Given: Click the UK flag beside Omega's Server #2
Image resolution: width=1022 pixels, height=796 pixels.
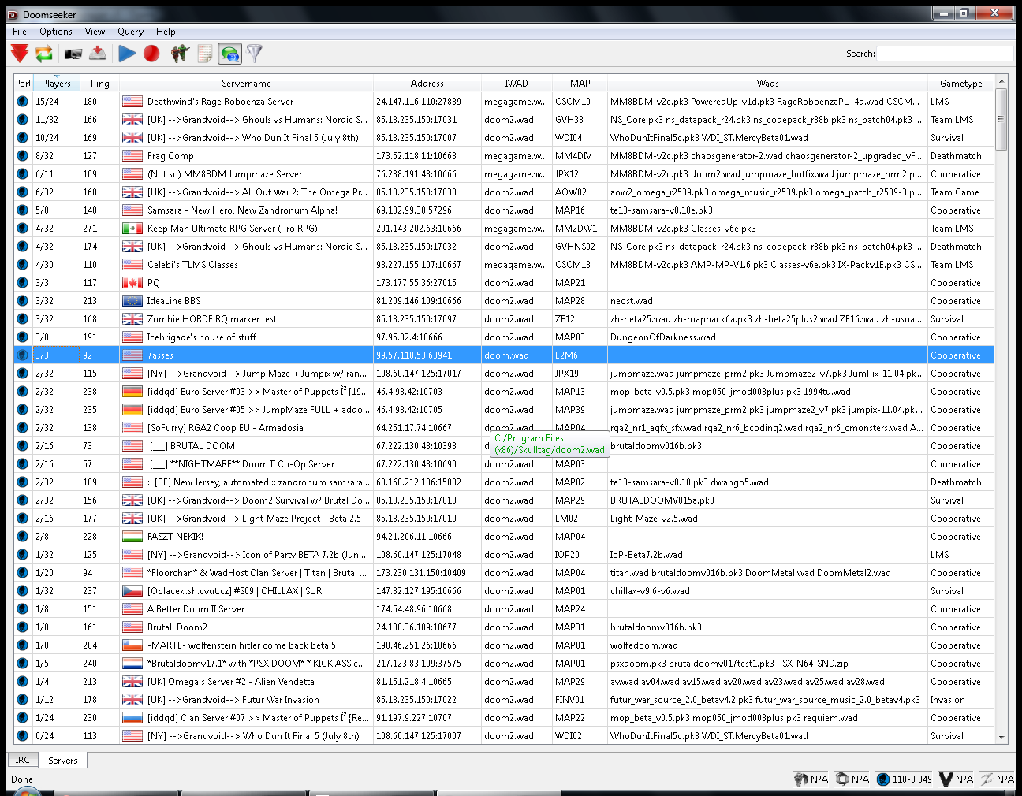Looking at the screenshot, I should click(x=132, y=682).
